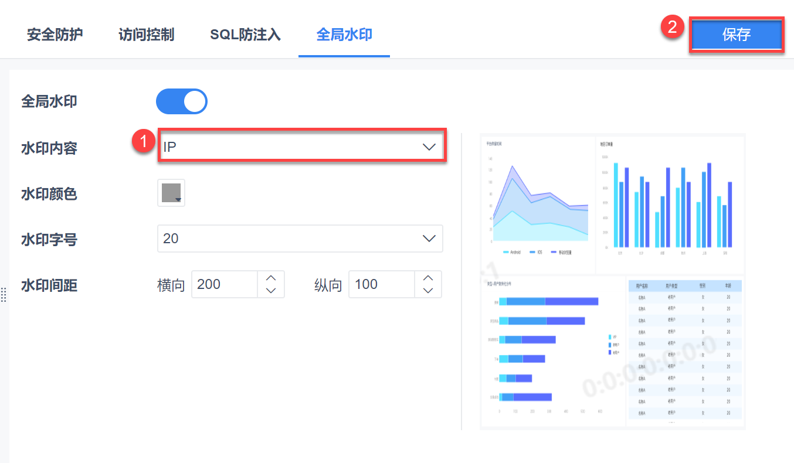The image size is (794, 463).
Task: Increase the 纵向 spacing with up arrow
Action: click(x=428, y=278)
